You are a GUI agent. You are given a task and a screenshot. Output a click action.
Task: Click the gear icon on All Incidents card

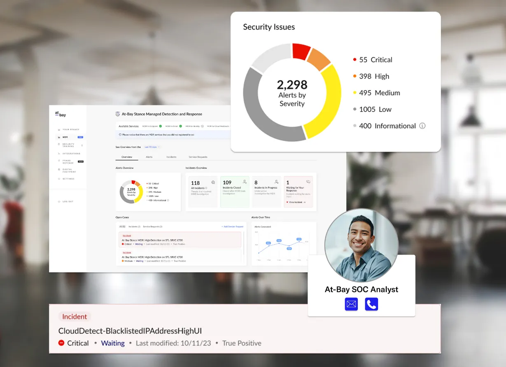tap(213, 182)
